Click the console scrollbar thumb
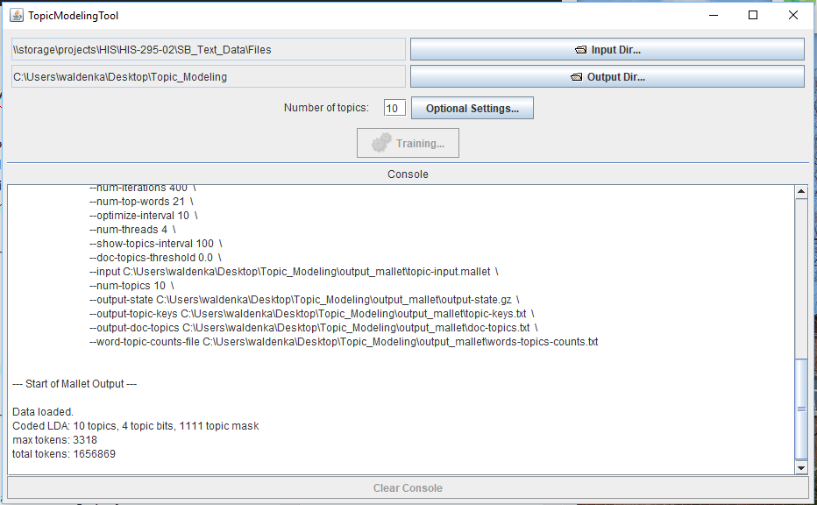Image resolution: width=817 pixels, height=505 pixels. (x=800, y=409)
